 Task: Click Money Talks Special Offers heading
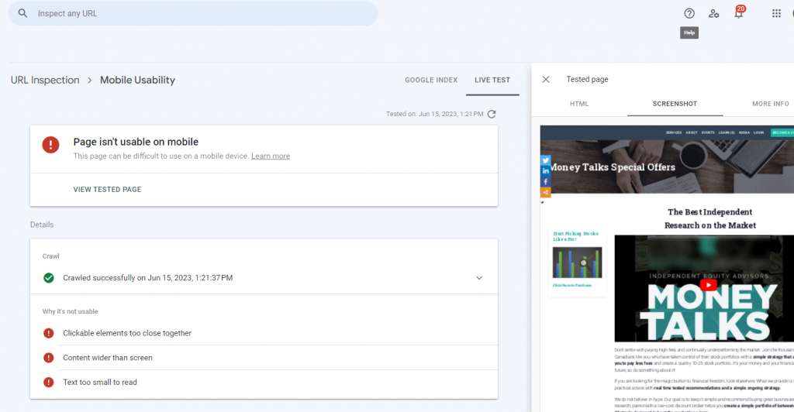click(x=613, y=167)
